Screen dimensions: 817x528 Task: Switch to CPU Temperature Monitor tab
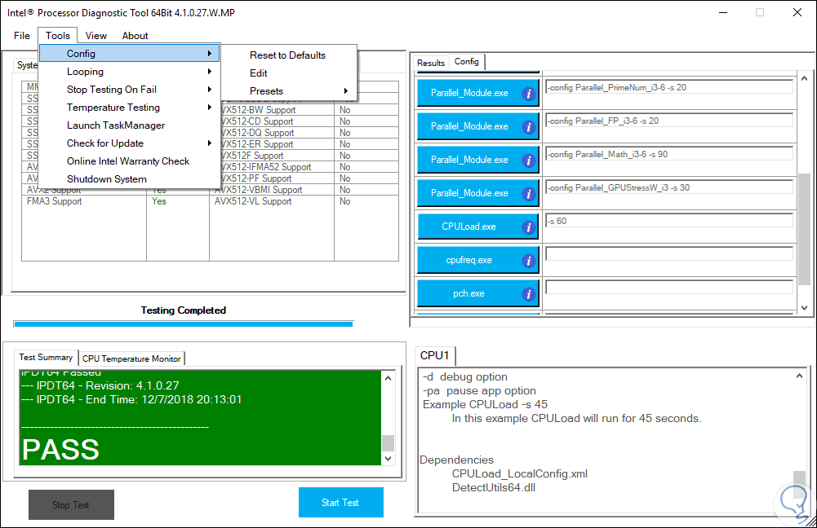(x=131, y=359)
